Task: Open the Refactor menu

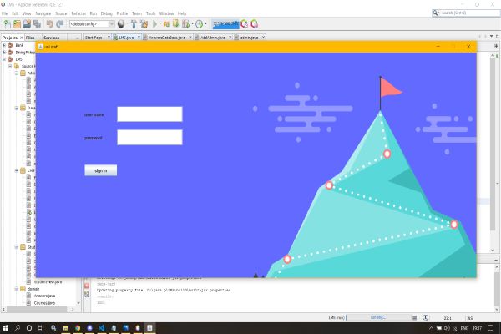Action: click(x=78, y=13)
